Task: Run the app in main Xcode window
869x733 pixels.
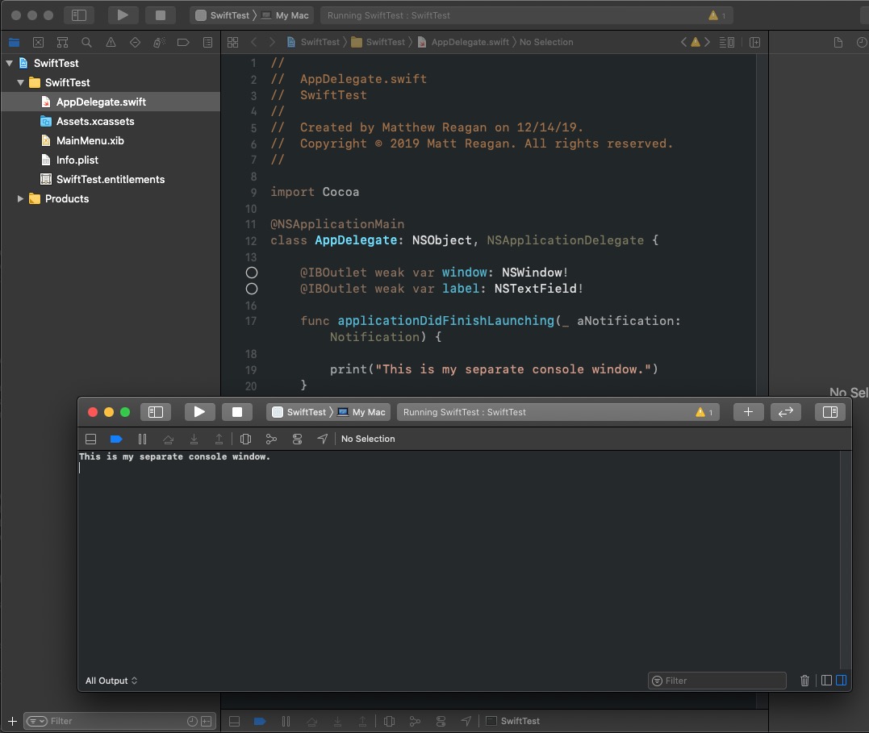Action: [123, 15]
